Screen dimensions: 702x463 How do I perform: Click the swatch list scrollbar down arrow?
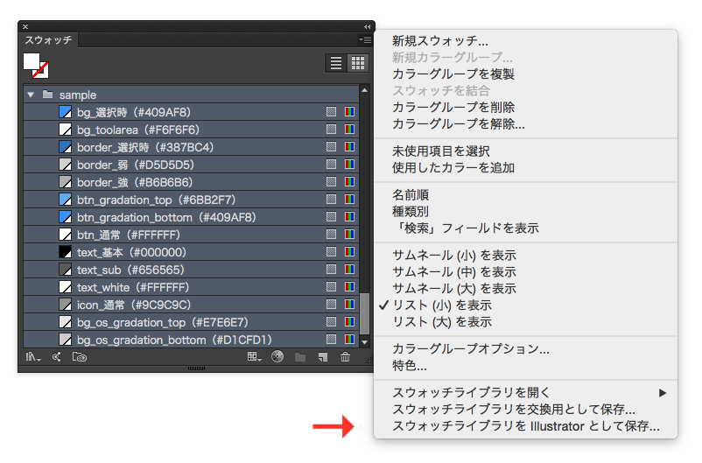[x=365, y=340]
